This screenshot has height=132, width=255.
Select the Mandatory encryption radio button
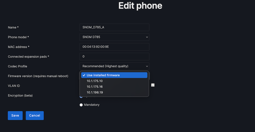tap(81, 105)
